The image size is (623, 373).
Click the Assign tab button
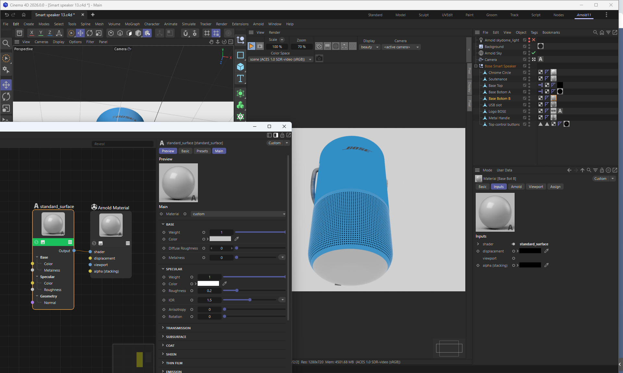[555, 187]
